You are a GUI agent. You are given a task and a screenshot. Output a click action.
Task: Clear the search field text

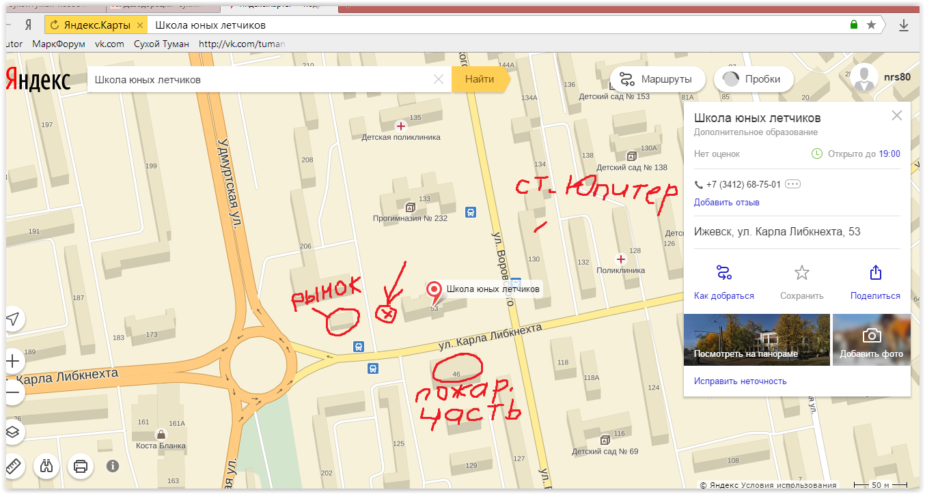click(439, 79)
